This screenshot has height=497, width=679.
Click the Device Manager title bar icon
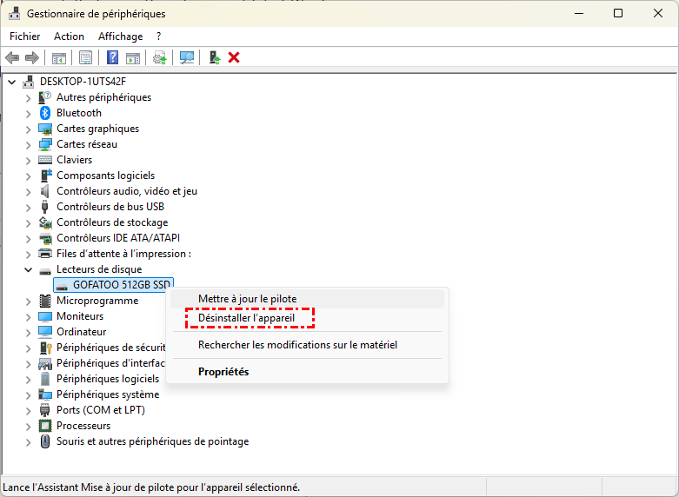click(x=14, y=14)
